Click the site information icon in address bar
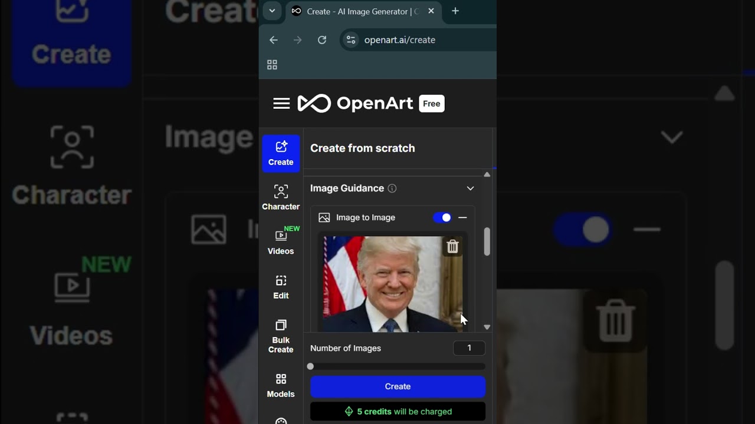This screenshot has height=424, width=755. click(351, 40)
